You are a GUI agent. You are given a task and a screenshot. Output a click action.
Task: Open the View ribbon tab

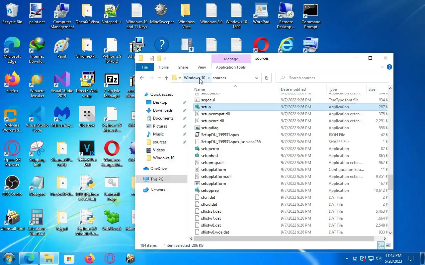(202, 67)
